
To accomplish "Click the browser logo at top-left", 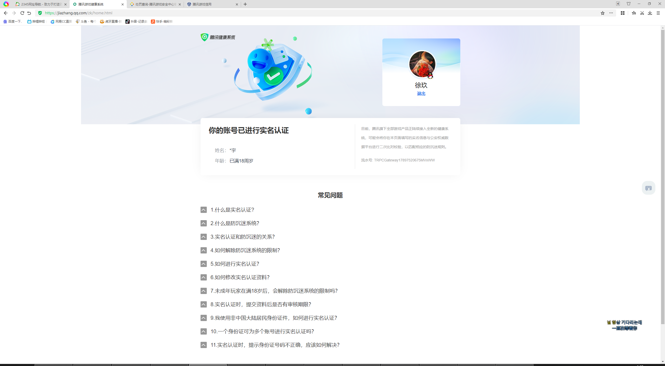I will [x=6, y=4].
